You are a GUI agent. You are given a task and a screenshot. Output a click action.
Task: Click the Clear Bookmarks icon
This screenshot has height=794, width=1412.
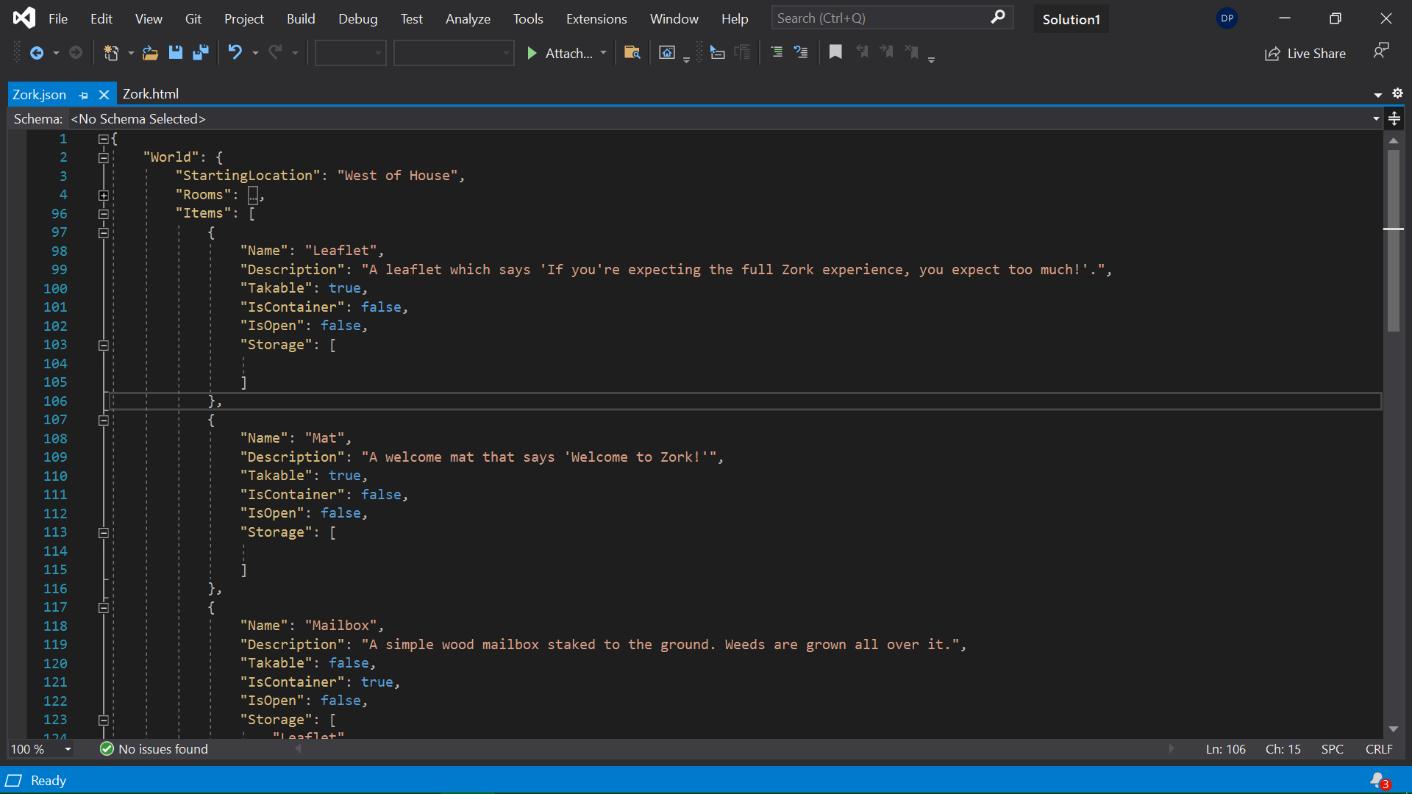pyautogui.click(x=912, y=53)
